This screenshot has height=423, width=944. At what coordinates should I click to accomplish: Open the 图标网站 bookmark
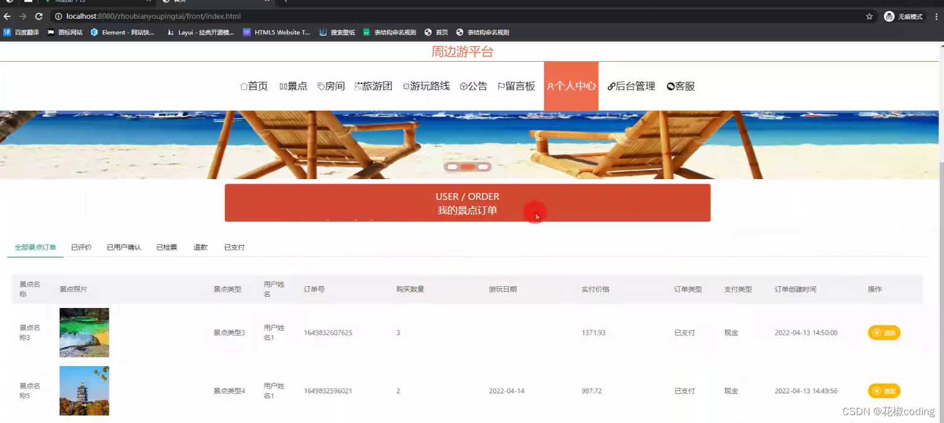(x=65, y=33)
